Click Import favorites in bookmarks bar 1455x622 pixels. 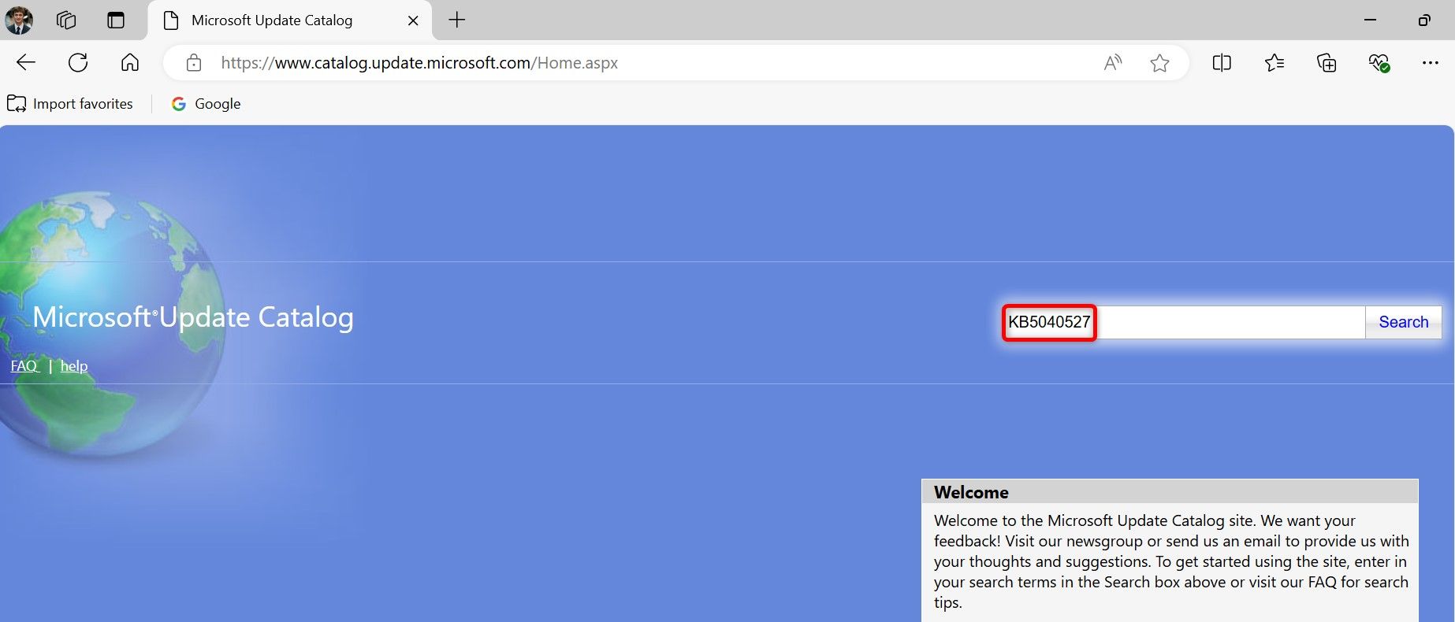[x=70, y=104]
